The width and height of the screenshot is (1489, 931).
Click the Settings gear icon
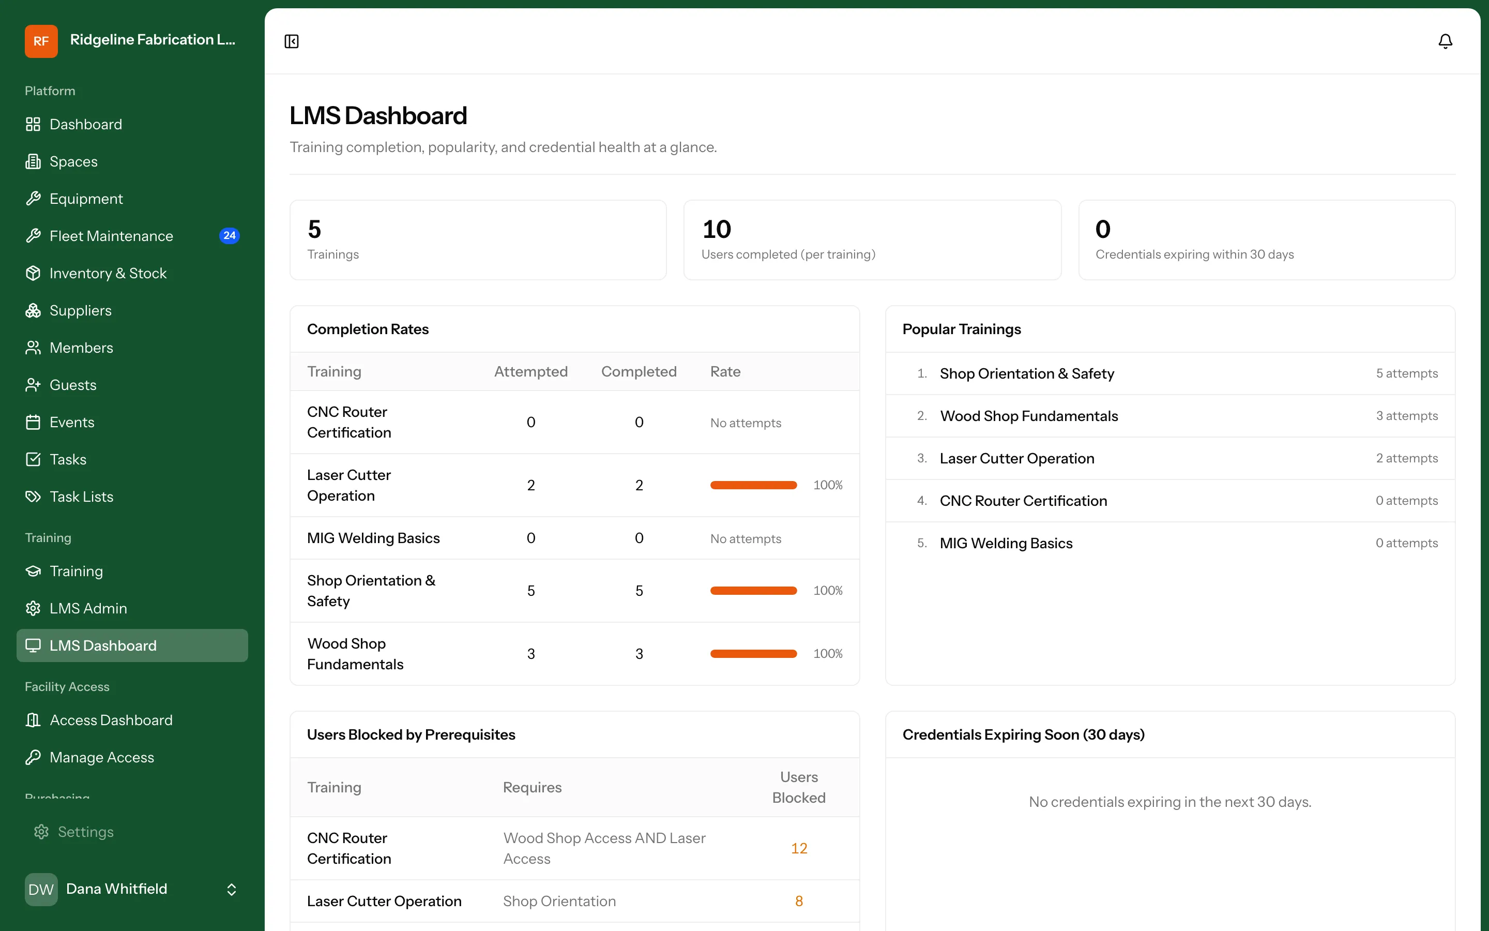pyautogui.click(x=41, y=832)
